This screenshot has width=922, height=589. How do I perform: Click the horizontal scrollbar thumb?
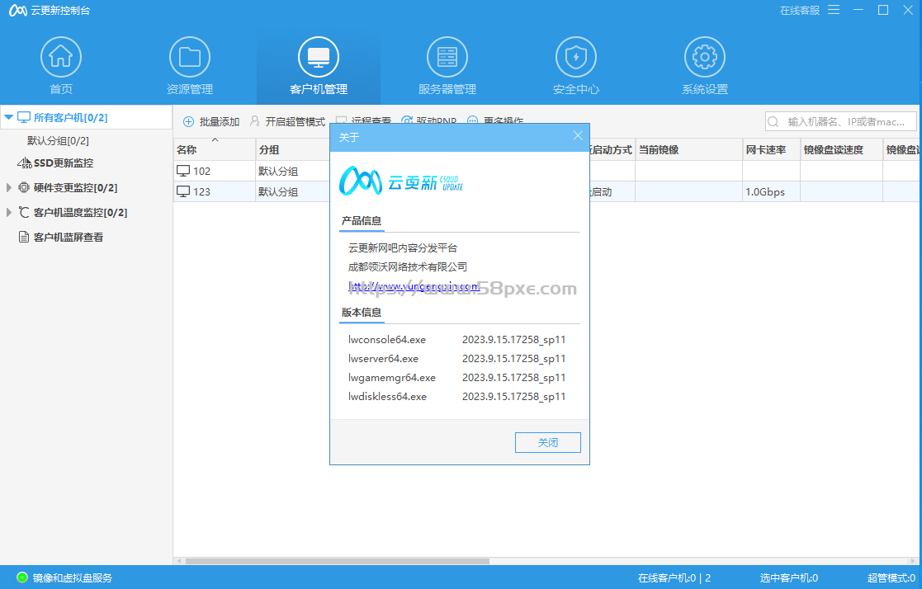point(338,562)
